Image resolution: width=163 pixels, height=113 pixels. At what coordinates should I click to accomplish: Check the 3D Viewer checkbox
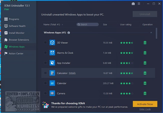pos(45,43)
